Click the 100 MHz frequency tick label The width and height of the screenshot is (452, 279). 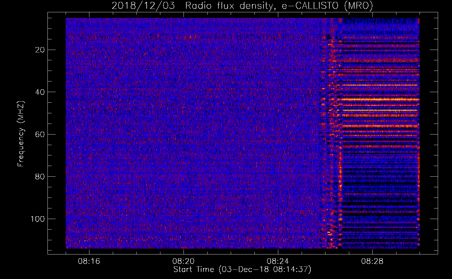pos(38,219)
